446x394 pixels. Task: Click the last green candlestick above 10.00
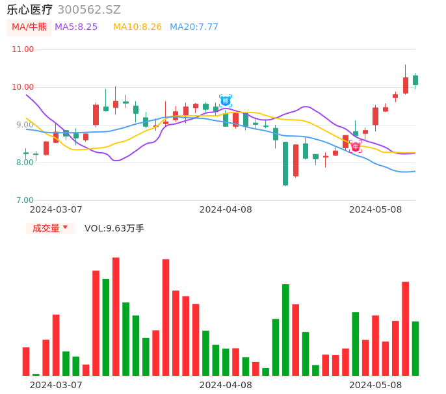pos(415,80)
